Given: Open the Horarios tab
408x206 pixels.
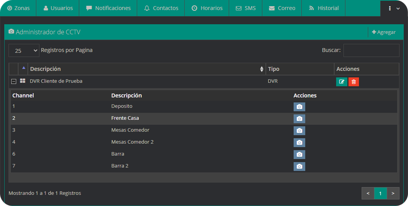Looking at the screenshot, I should (207, 8).
